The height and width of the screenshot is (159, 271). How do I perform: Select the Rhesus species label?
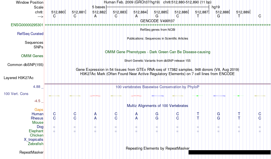pos(37,118)
